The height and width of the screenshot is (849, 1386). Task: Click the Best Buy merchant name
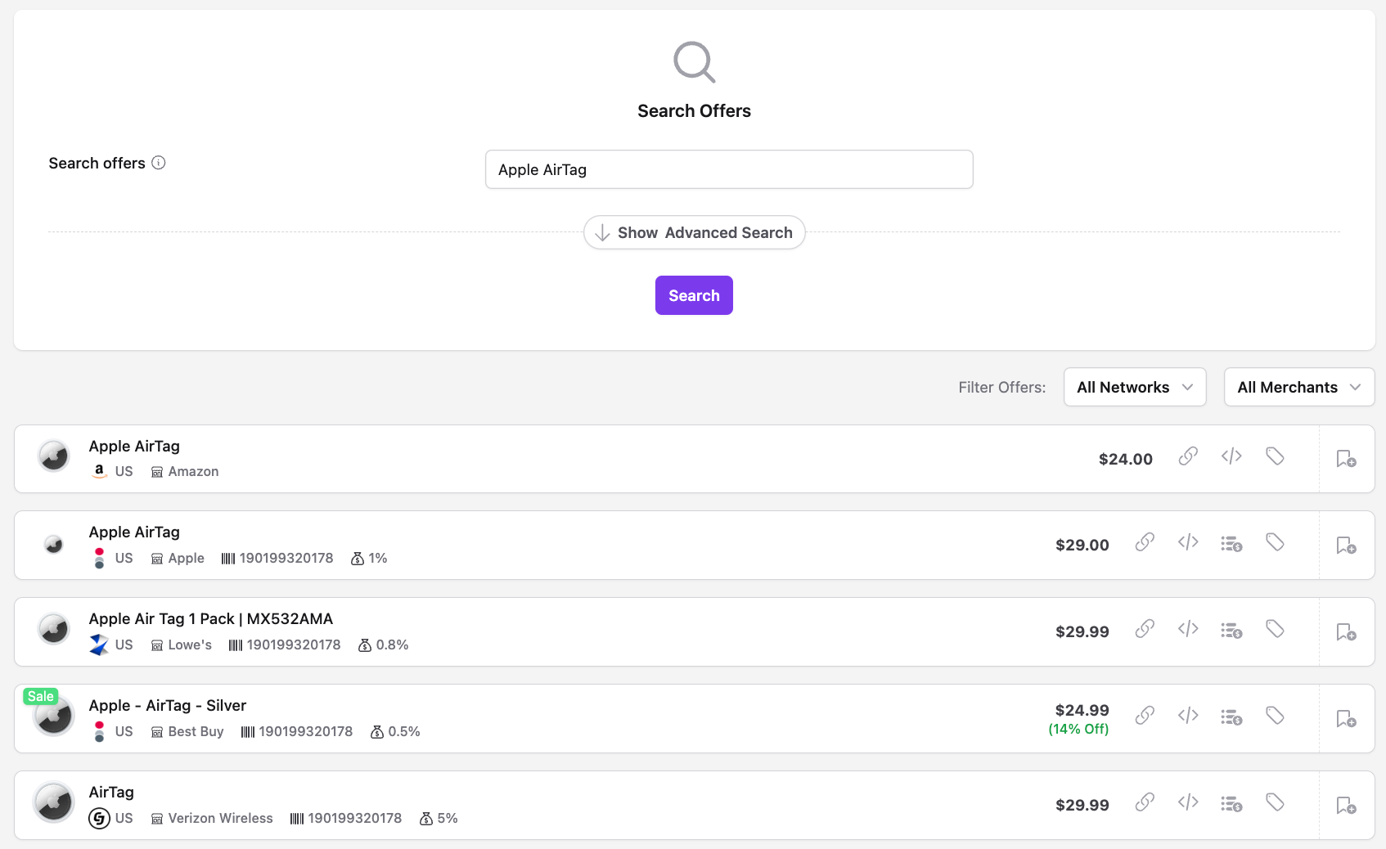pos(196,732)
